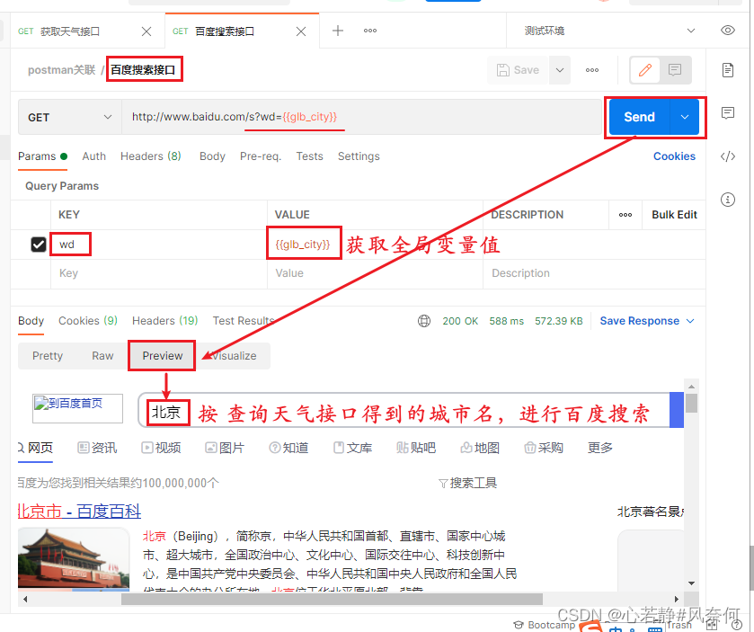
Task: Open the response Cookies (9) tab
Action: (x=88, y=321)
